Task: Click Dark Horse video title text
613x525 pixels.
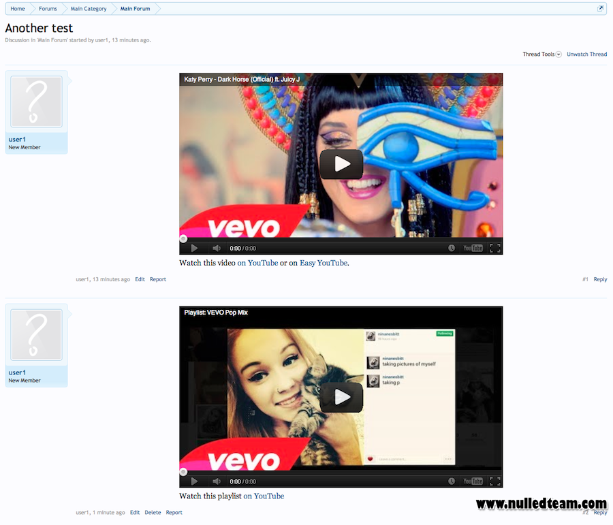Action: (242, 80)
